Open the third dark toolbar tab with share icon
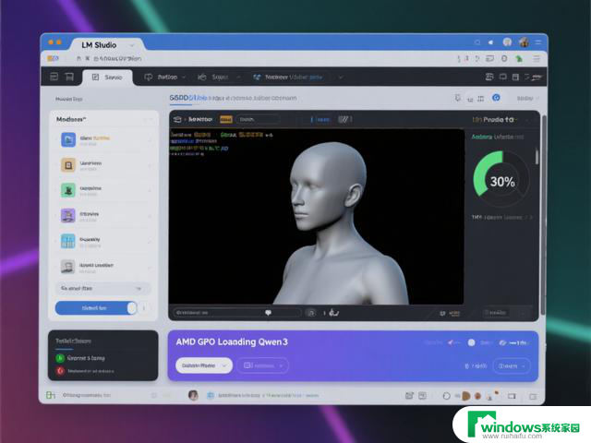 tap(219, 78)
